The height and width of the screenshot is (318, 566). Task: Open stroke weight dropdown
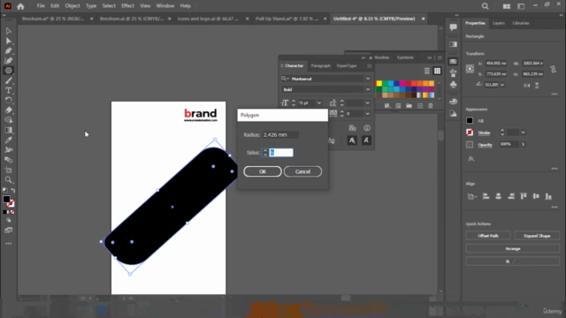523,132
